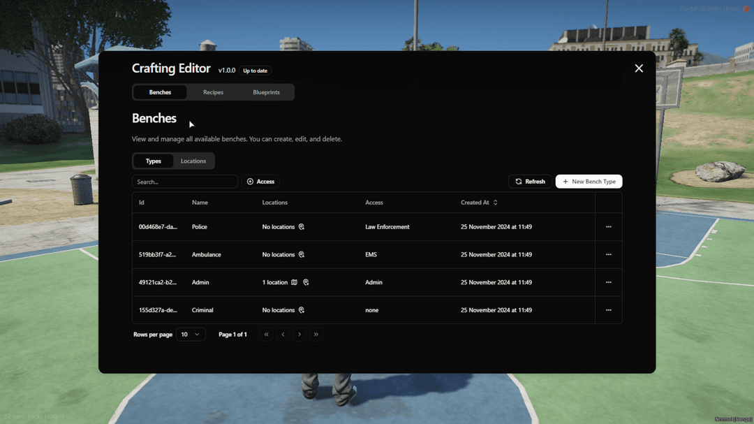Expand the Ambulance row options menu
Image resolution: width=754 pixels, height=424 pixels.
tap(608, 255)
